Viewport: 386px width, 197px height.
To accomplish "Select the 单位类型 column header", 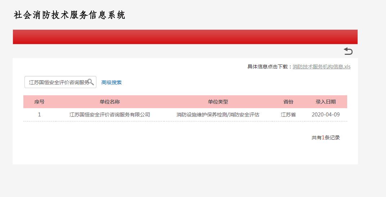I will click(218, 102).
